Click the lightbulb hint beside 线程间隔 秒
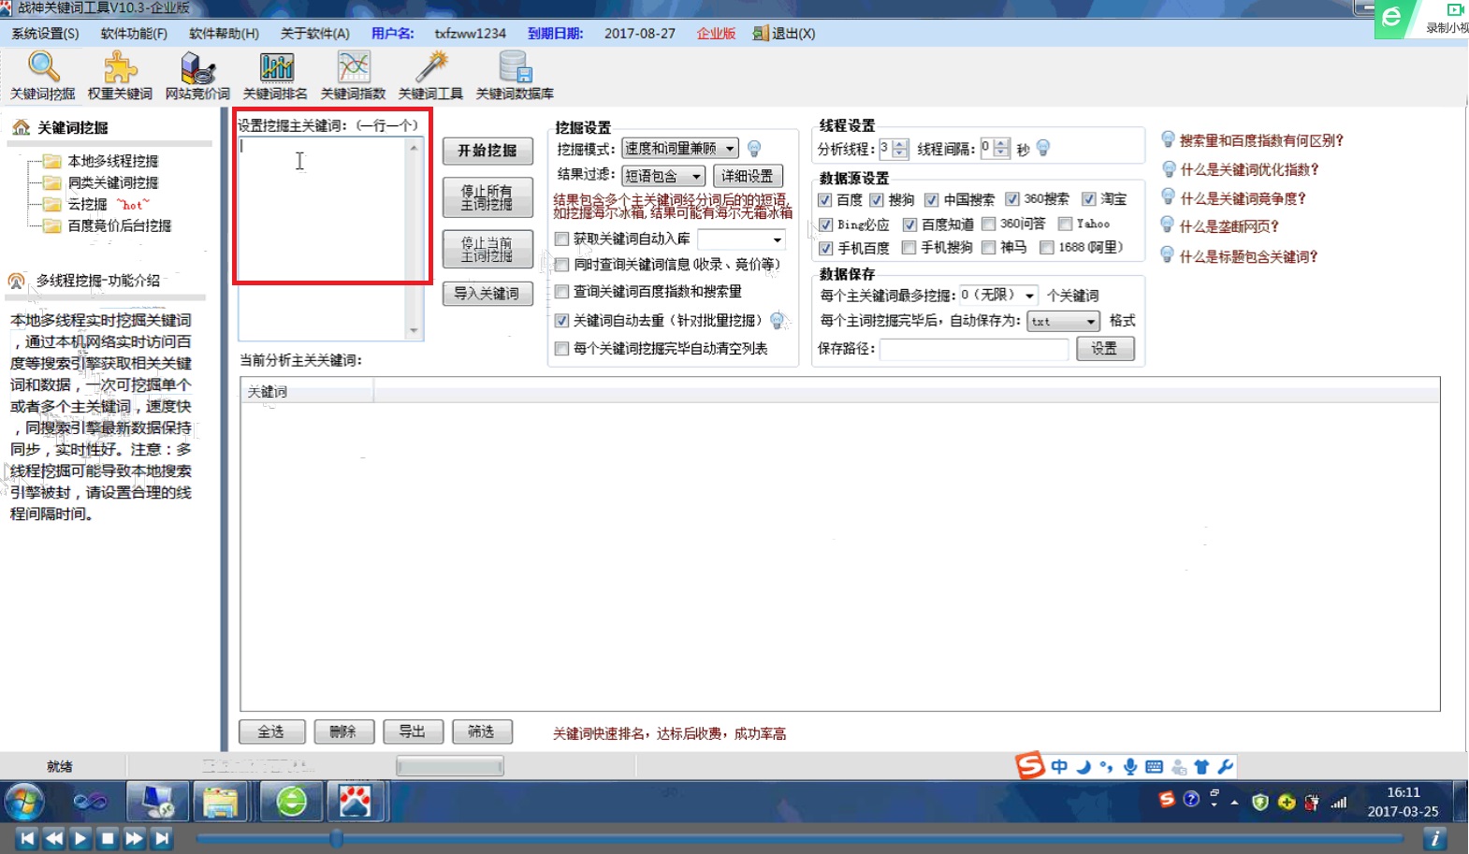 click(x=1043, y=148)
